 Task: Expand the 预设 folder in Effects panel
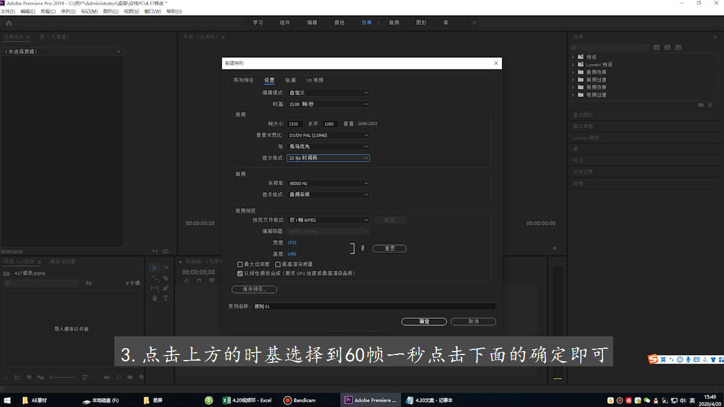point(573,57)
